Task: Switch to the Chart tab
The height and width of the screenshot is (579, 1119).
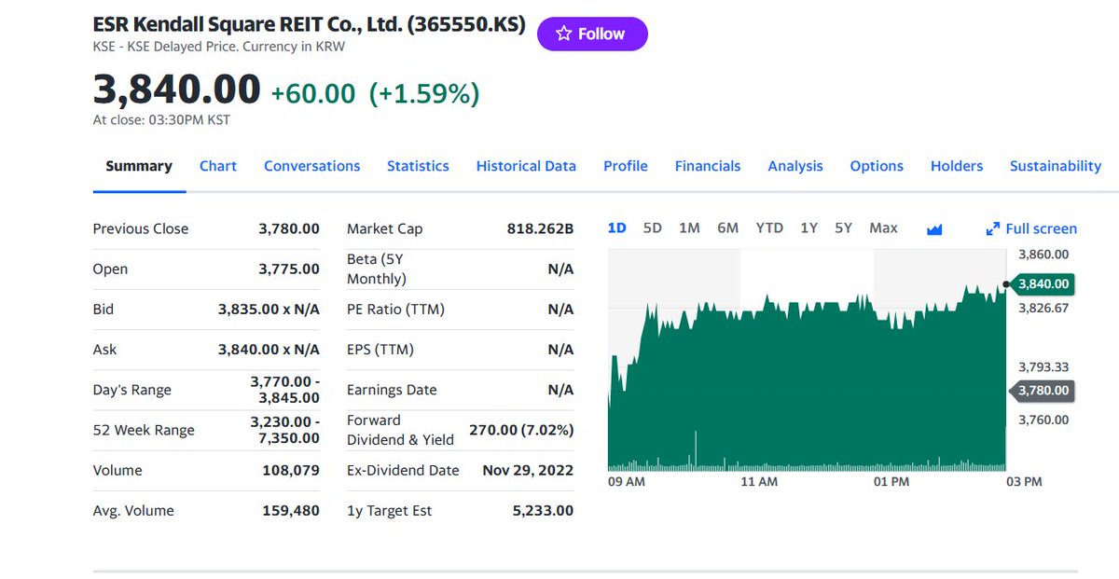Action: (x=218, y=166)
